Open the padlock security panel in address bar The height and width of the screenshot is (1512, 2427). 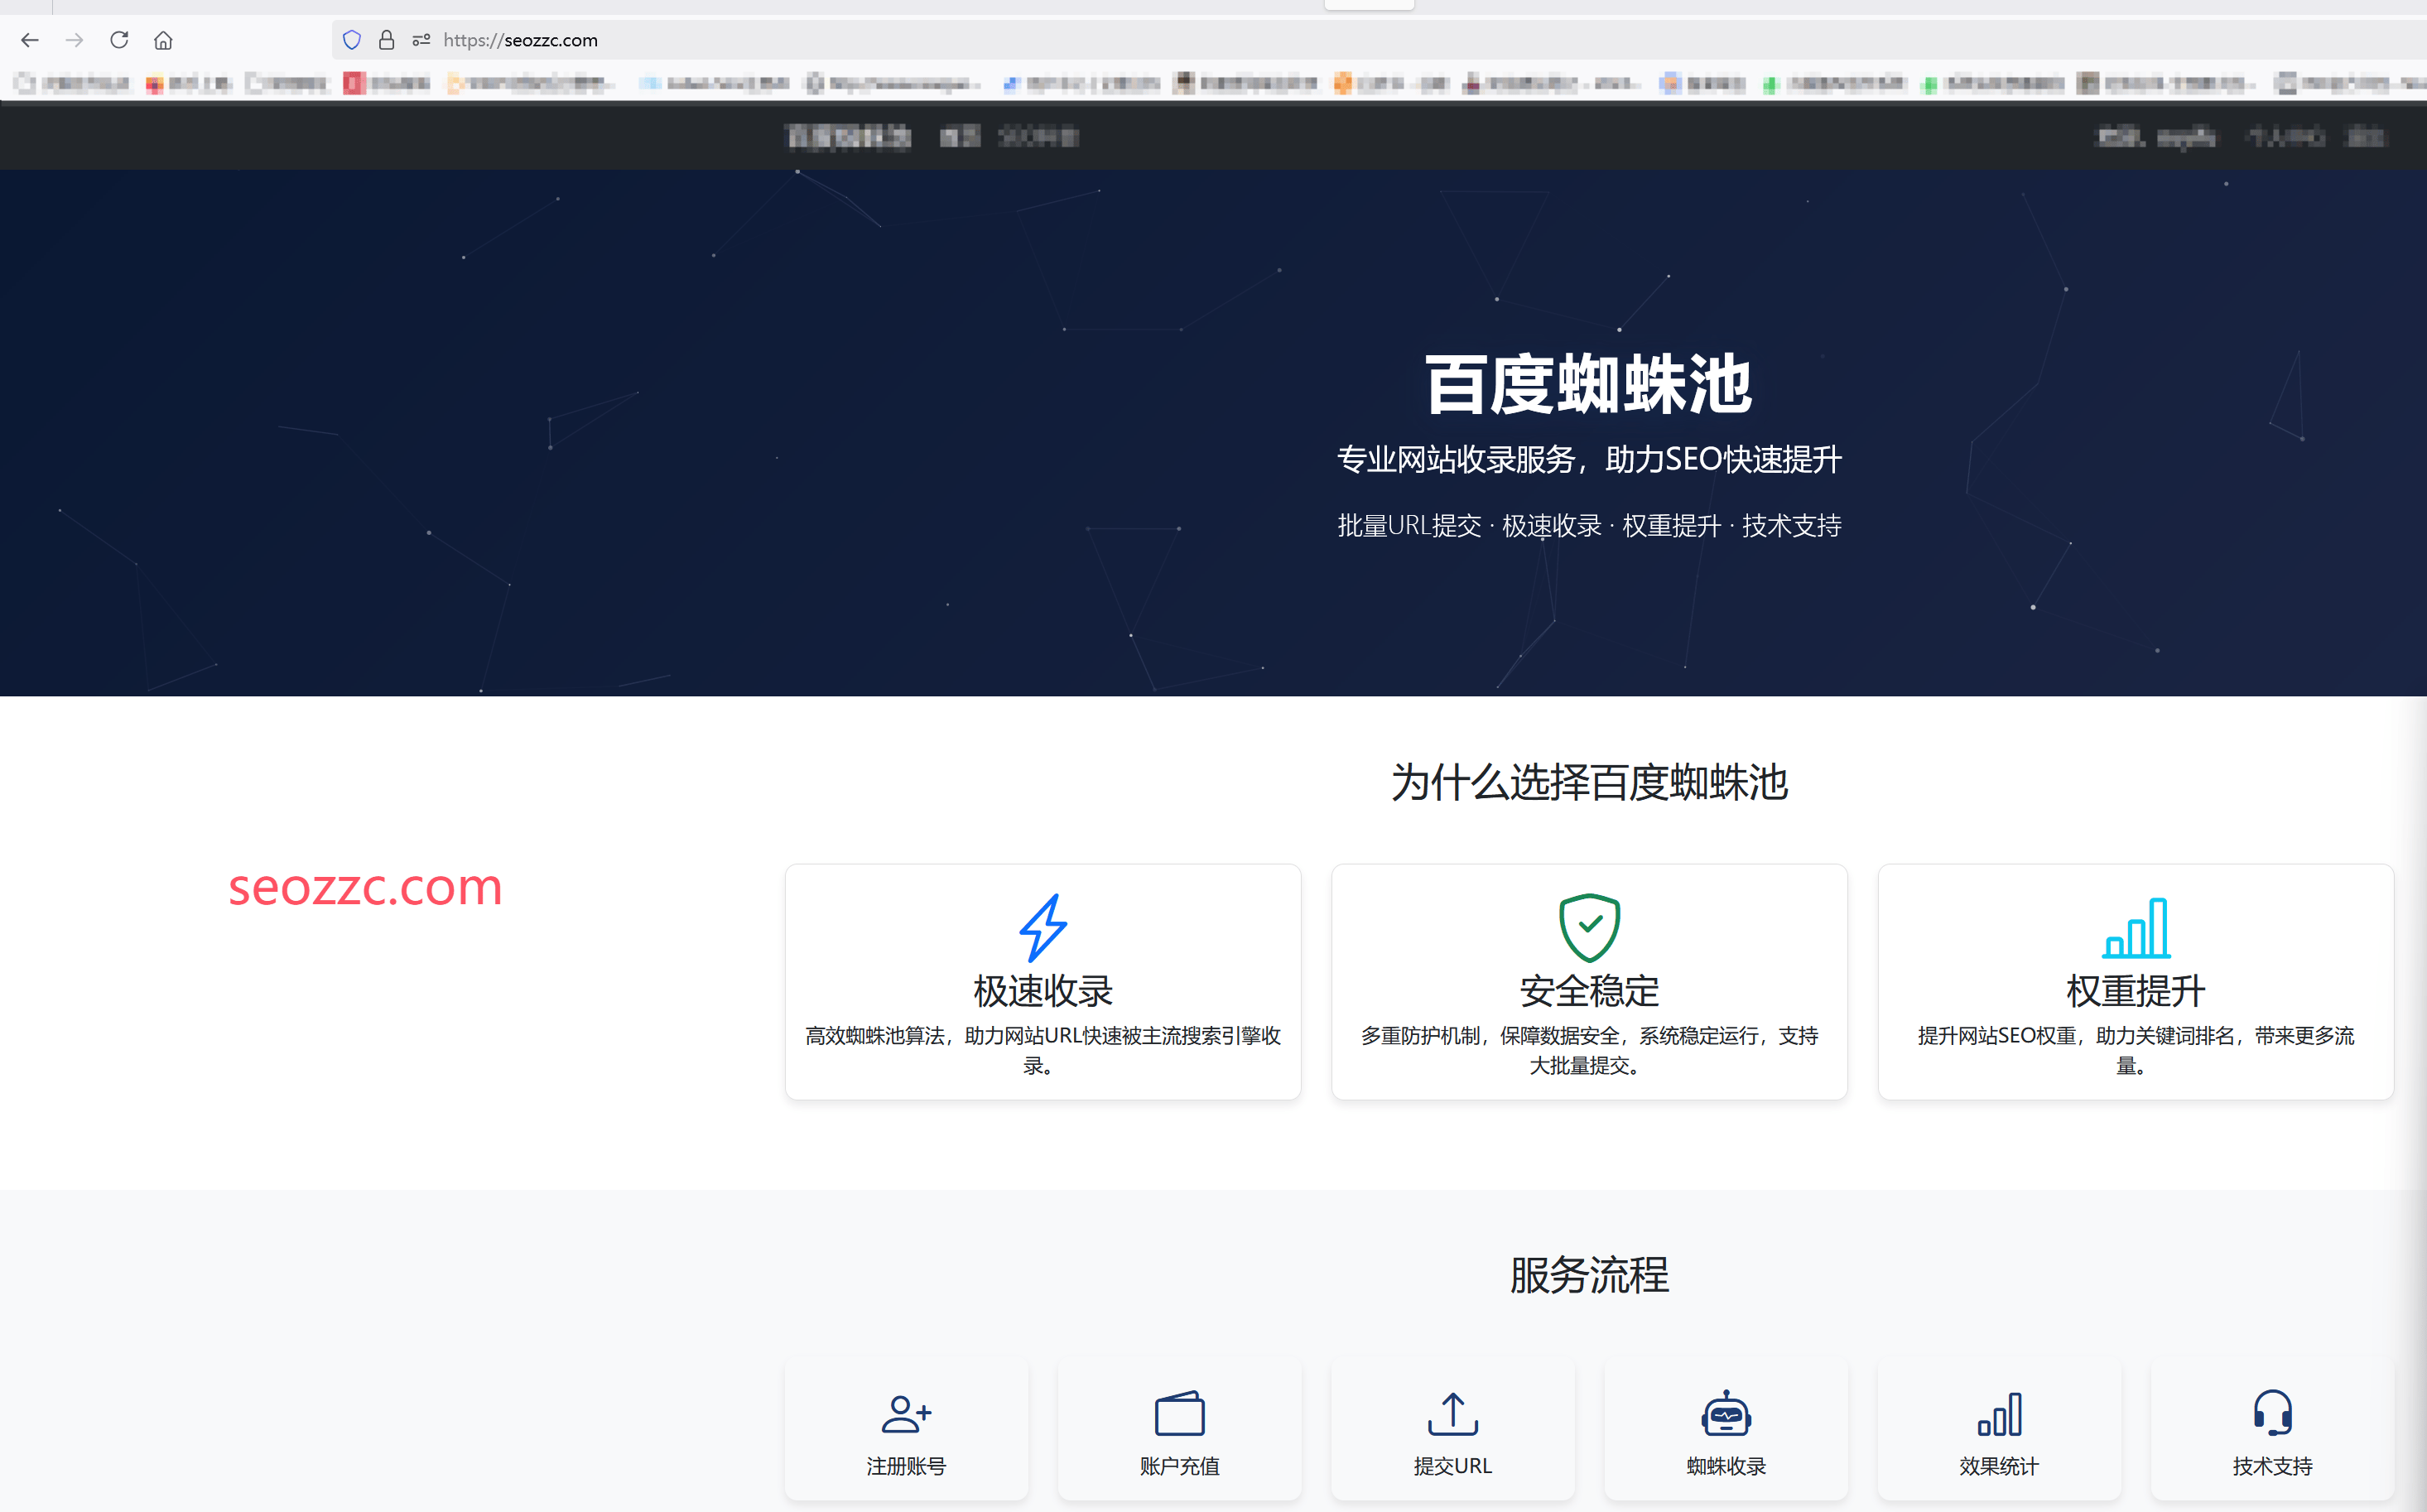click(387, 40)
